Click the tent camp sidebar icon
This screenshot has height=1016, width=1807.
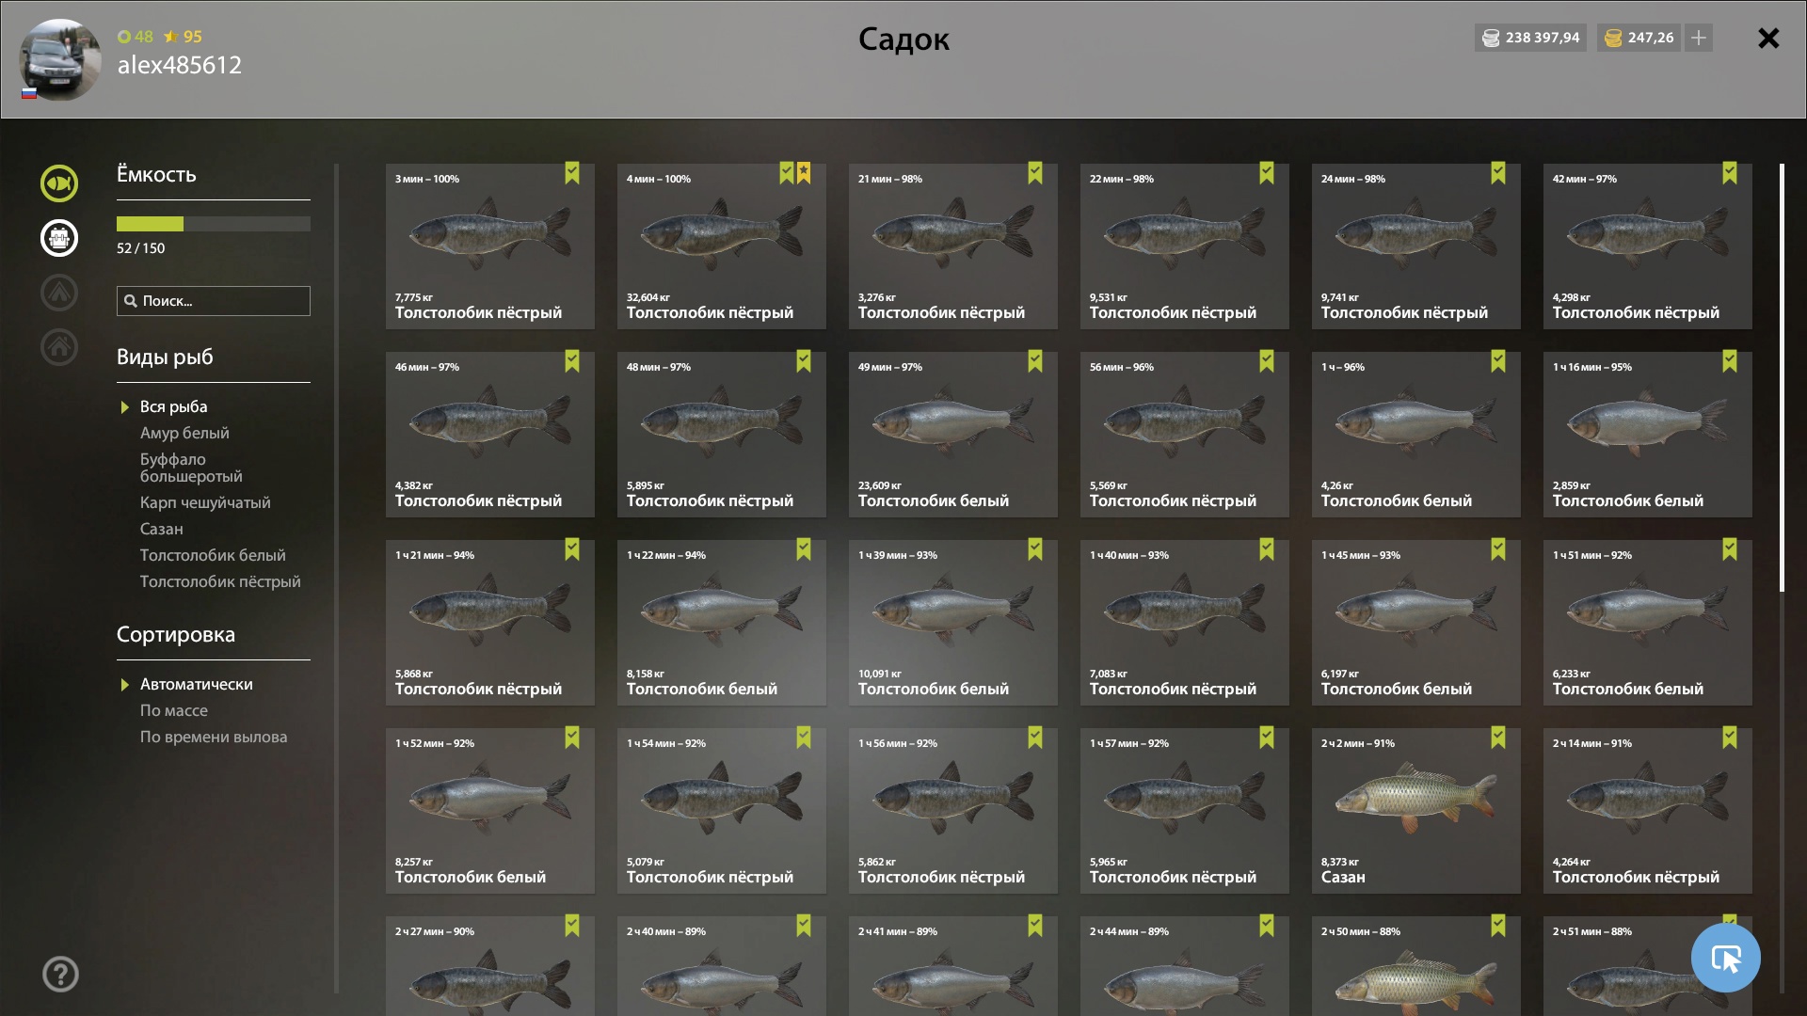pyautogui.click(x=59, y=293)
